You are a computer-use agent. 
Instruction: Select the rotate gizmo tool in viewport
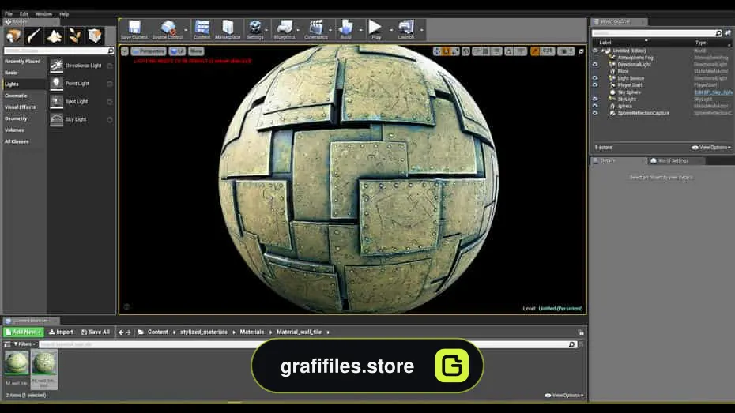[x=447, y=51]
